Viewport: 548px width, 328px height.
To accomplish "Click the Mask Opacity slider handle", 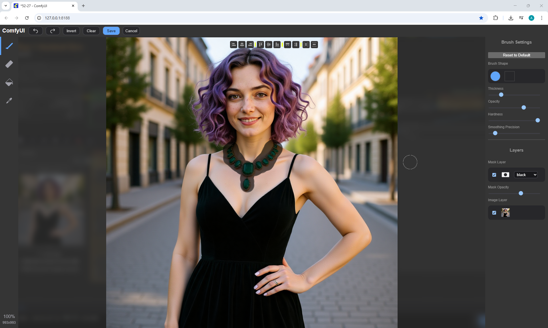I will click(521, 193).
